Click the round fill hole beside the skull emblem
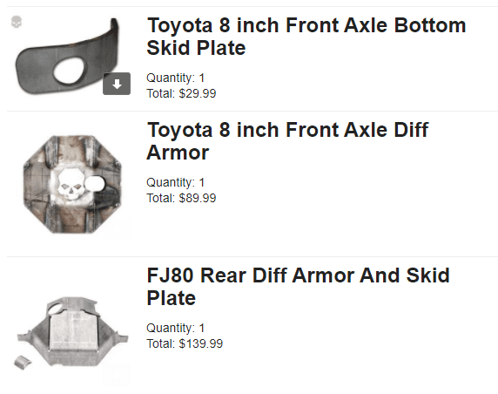 click(95, 184)
